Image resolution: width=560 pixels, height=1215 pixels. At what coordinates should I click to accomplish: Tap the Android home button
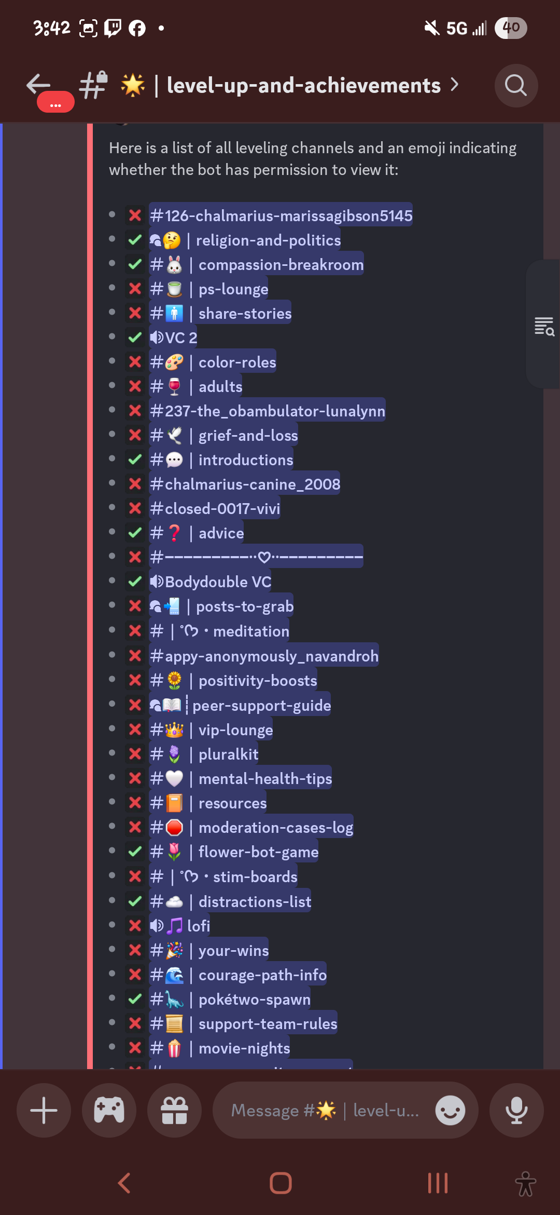point(281,1183)
